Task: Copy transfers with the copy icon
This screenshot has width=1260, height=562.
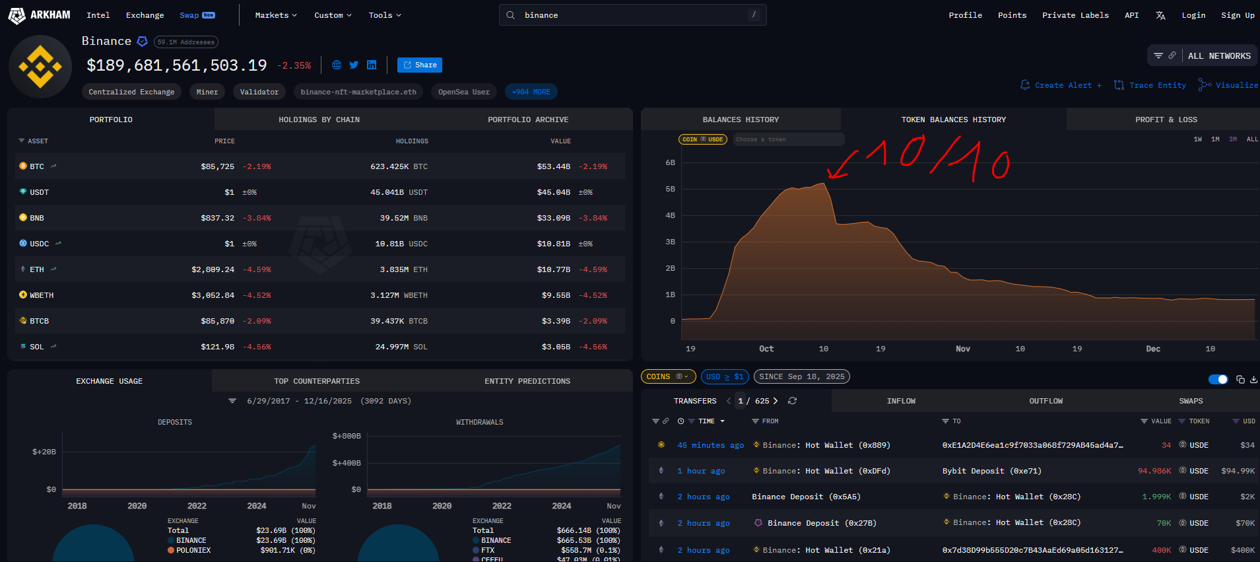Action: [x=1240, y=379]
